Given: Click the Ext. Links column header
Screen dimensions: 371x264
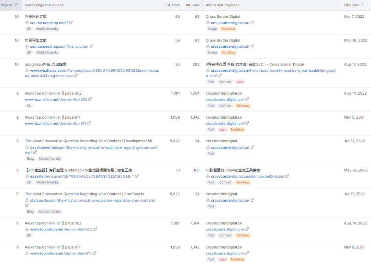Looking at the screenshot, I should tap(172, 5).
